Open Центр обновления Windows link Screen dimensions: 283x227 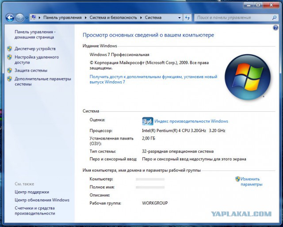click(x=42, y=200)
